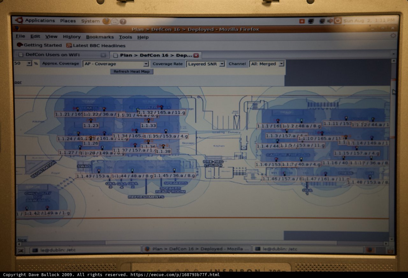Select the AP marker above 1.1.21 label
Screen dimensions: 408x278
(x=77, y=109)
